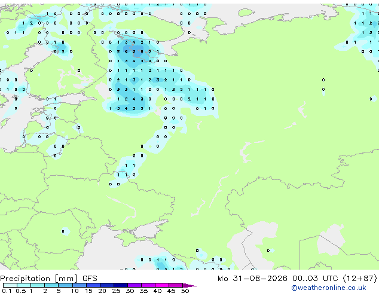
Task: Click the '50' legend scale label
Action: [185, 291]
